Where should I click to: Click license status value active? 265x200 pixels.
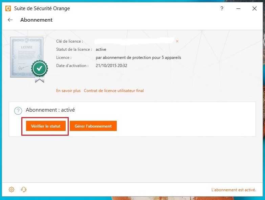101,49
